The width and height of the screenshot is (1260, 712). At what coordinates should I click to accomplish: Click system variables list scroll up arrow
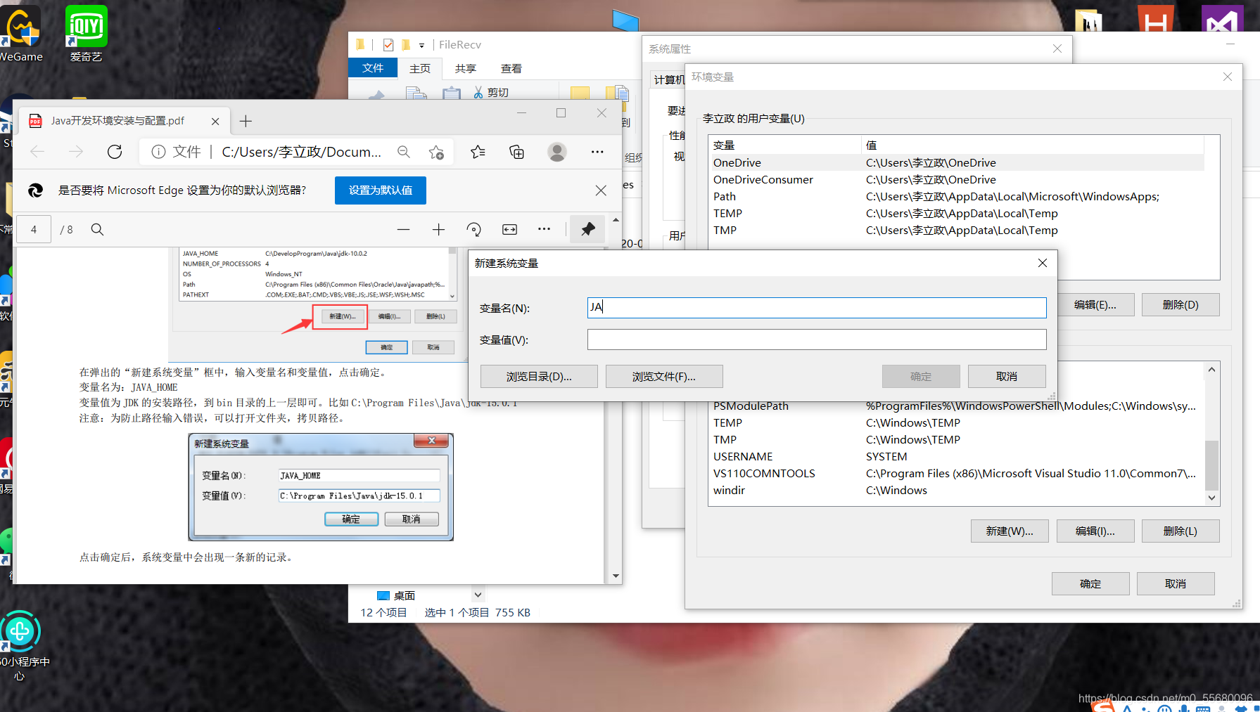click(1211, 370)
